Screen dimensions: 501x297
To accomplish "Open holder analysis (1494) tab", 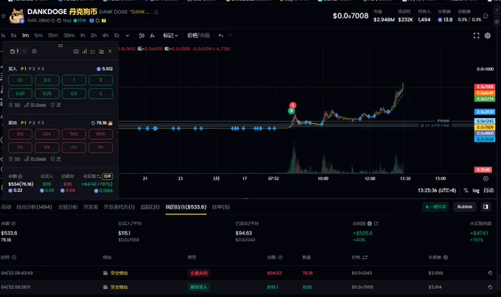I will point(34,207).
